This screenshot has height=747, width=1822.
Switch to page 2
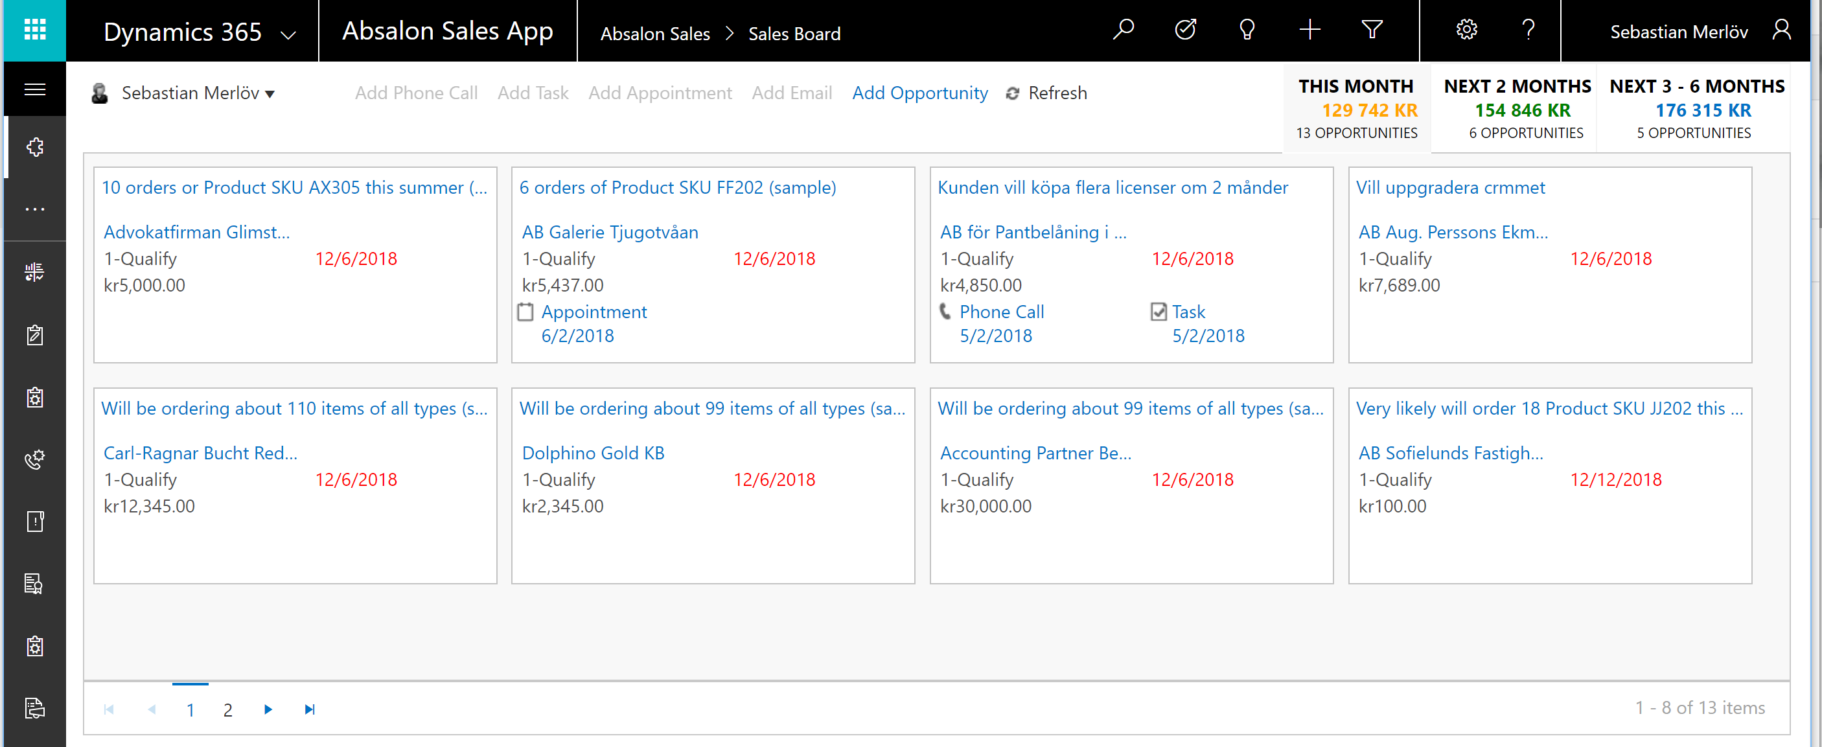coord(228,710)
